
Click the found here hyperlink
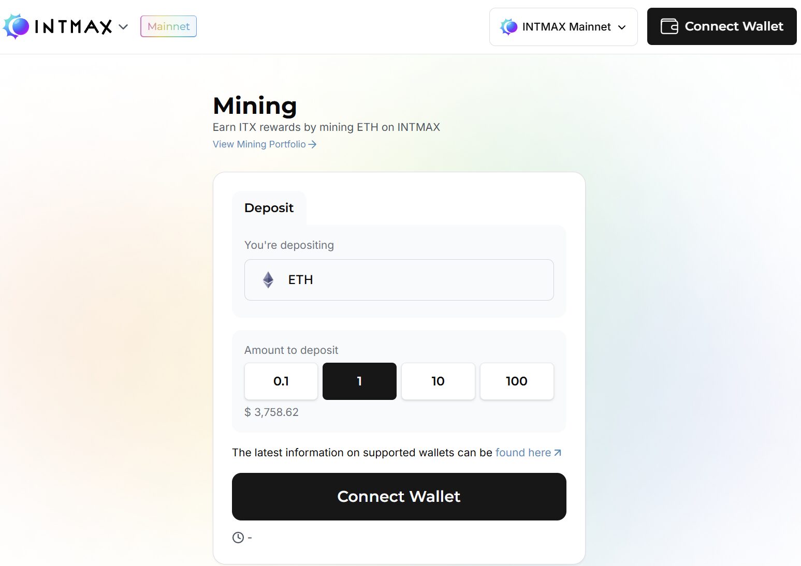point(523,452)
